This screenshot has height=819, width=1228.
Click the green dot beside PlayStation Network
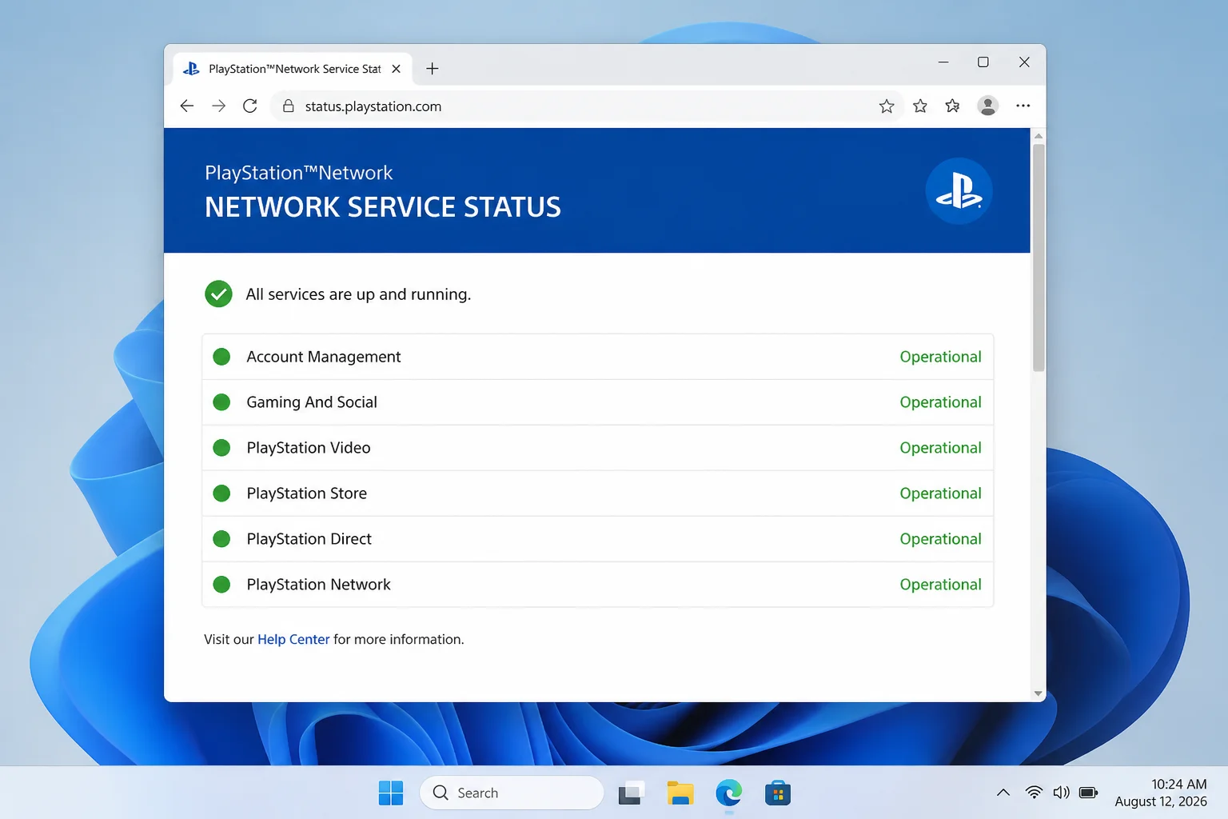click(x=221, y=585)
